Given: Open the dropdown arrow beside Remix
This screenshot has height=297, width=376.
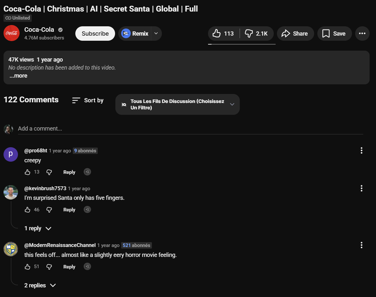Looking at the screenshot, I should point(156,34).
